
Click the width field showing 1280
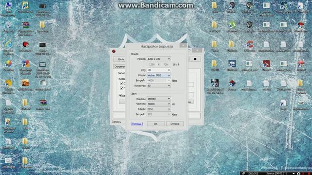(x=152, y=65)
